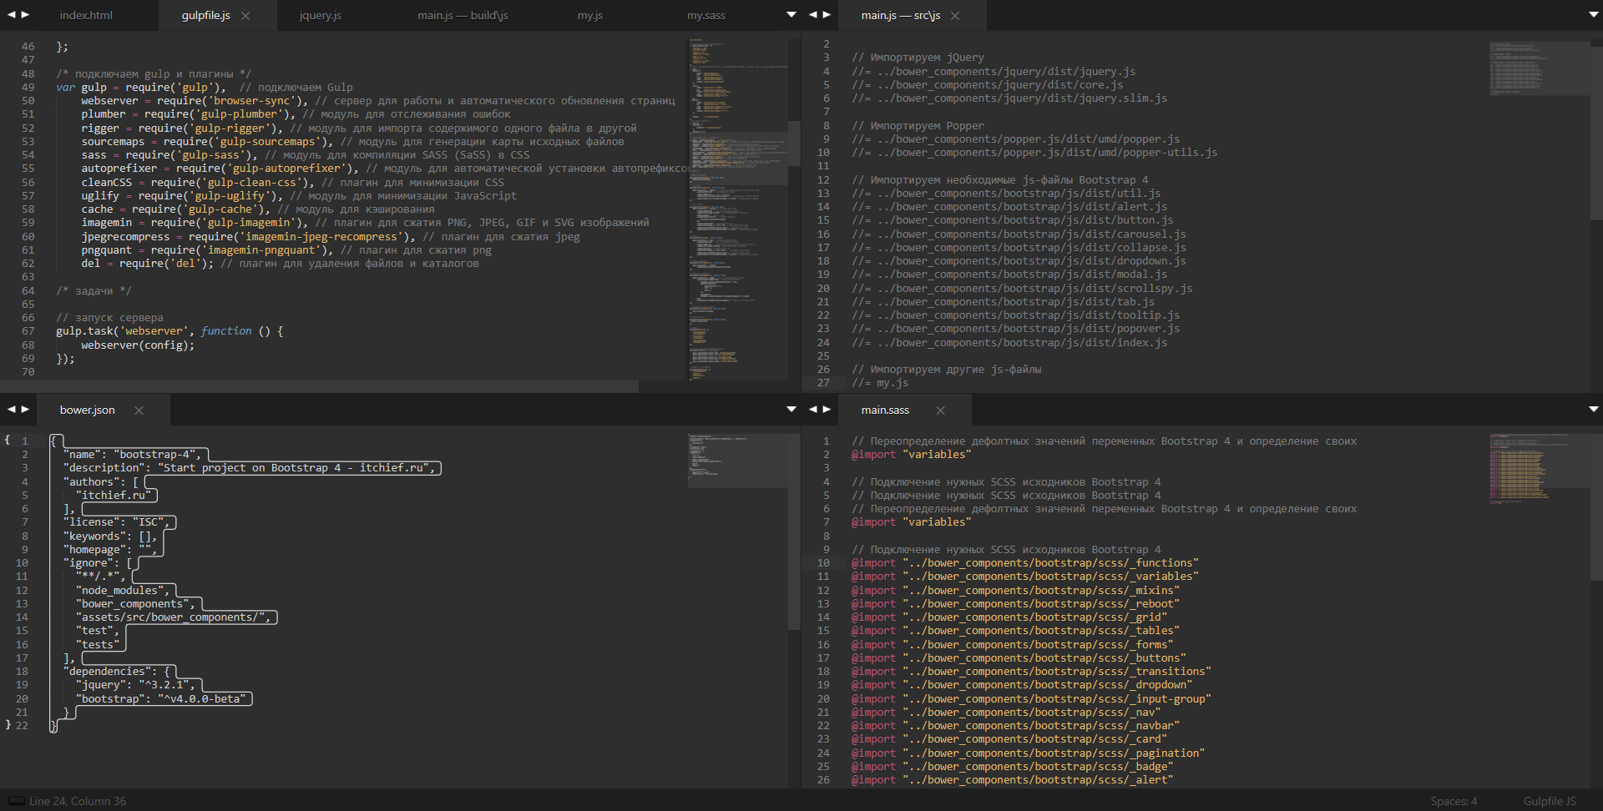The width and height of the screenshot is (1603, 811).
Task: Click the "name": "bootstrap-4" line
Action: tap(133, 455)
